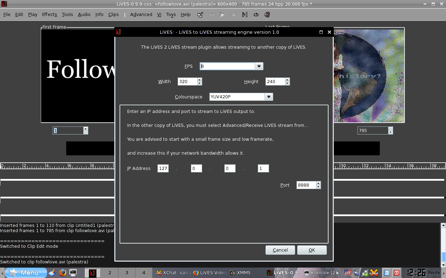
Task: Decrease Port using down stepper arrow
Action: coord(318,187)
